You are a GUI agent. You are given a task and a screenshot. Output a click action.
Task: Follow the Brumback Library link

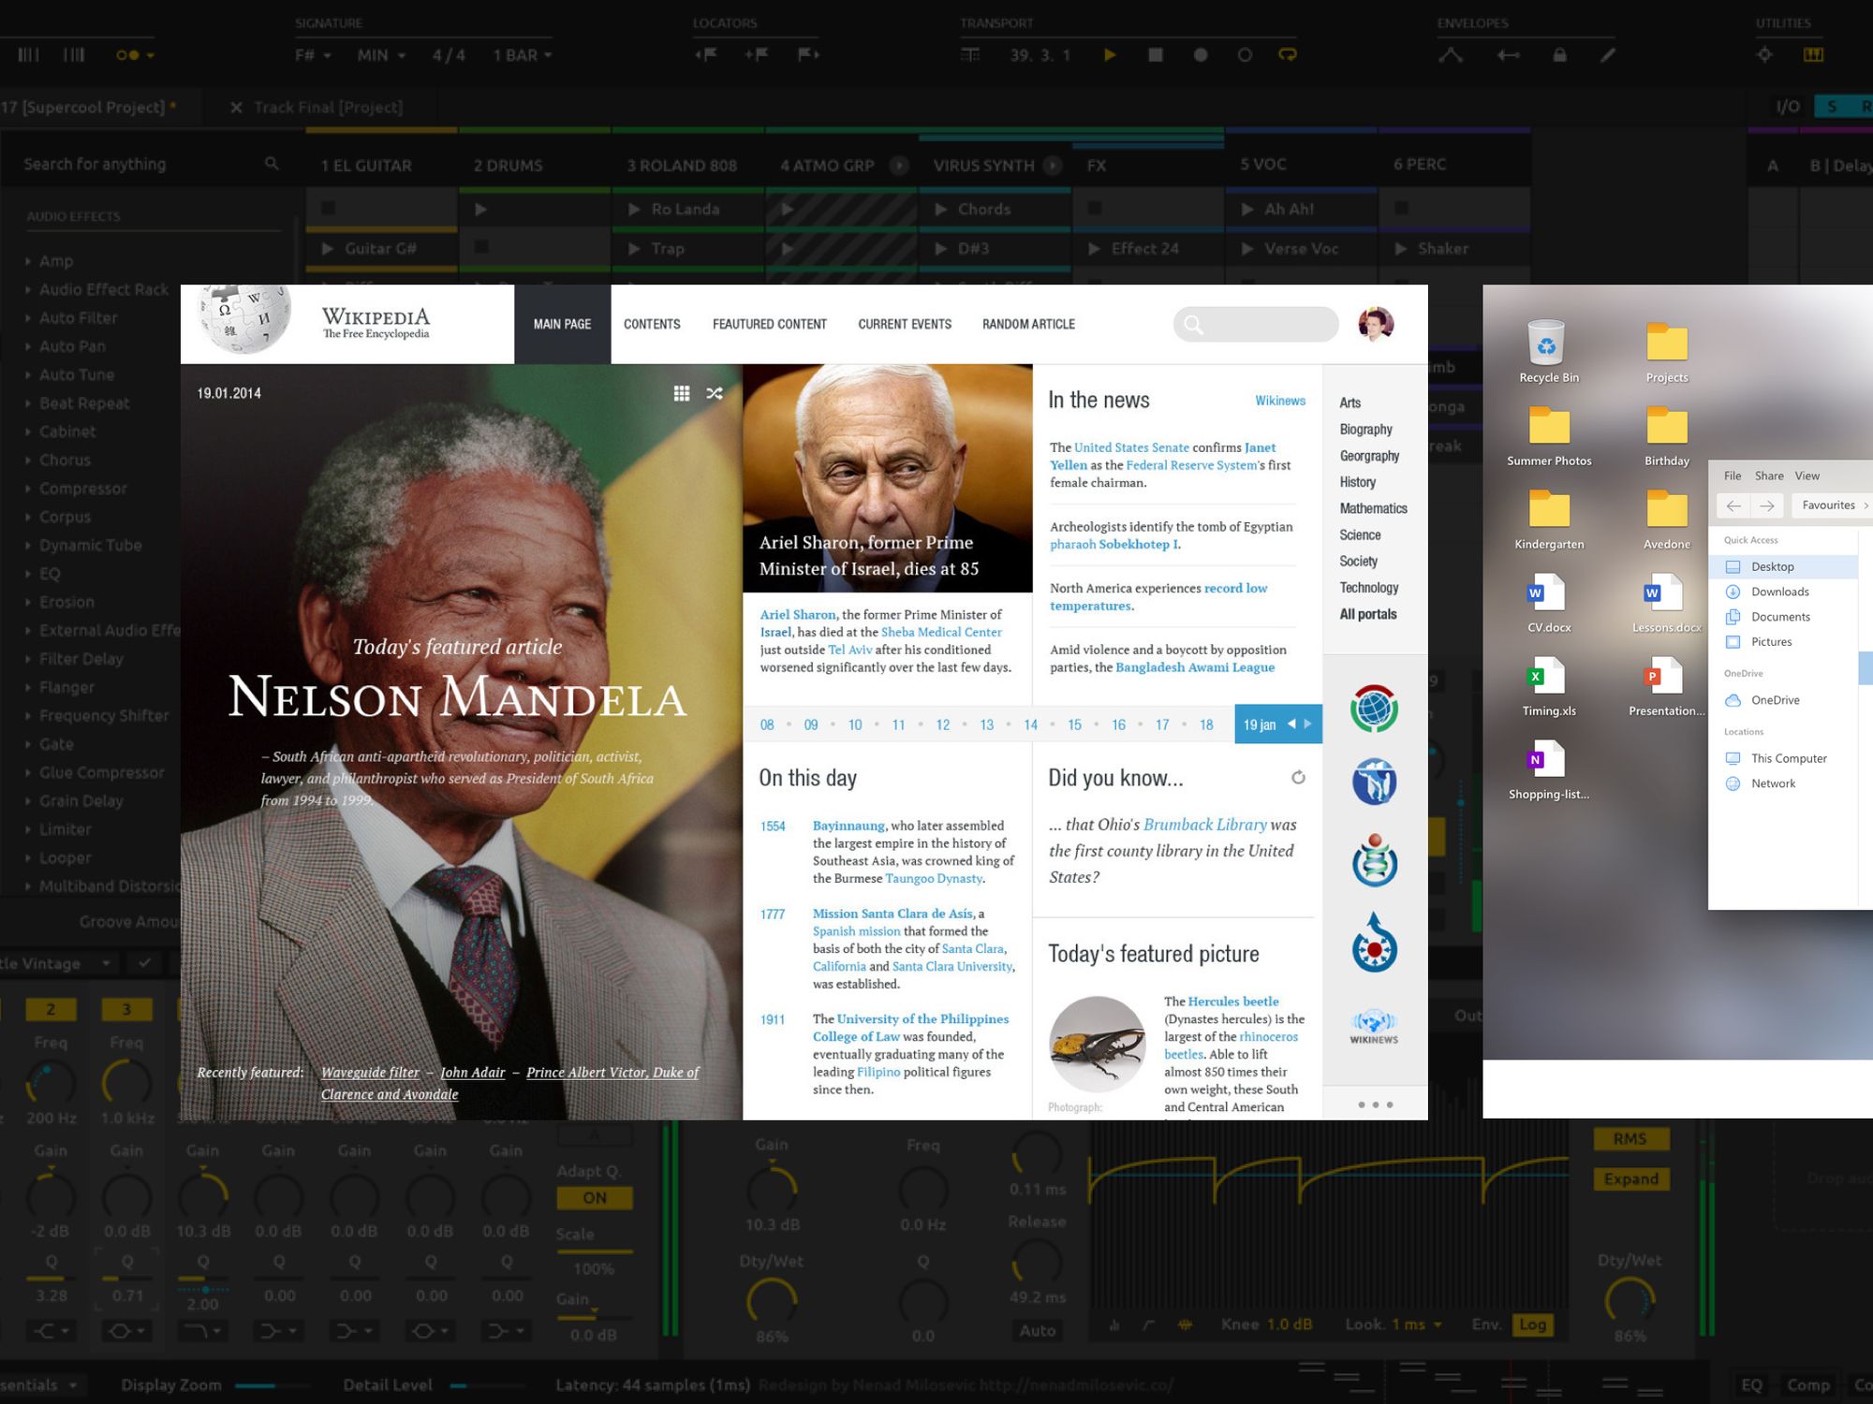tap(1204, 825)
